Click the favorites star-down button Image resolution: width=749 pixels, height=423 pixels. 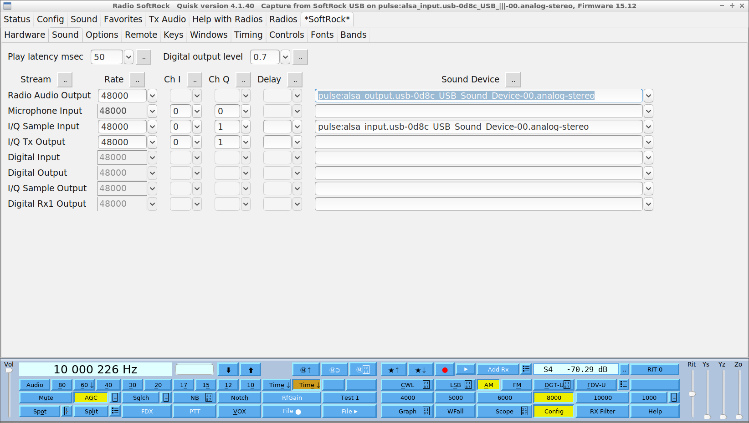point(420,370)
